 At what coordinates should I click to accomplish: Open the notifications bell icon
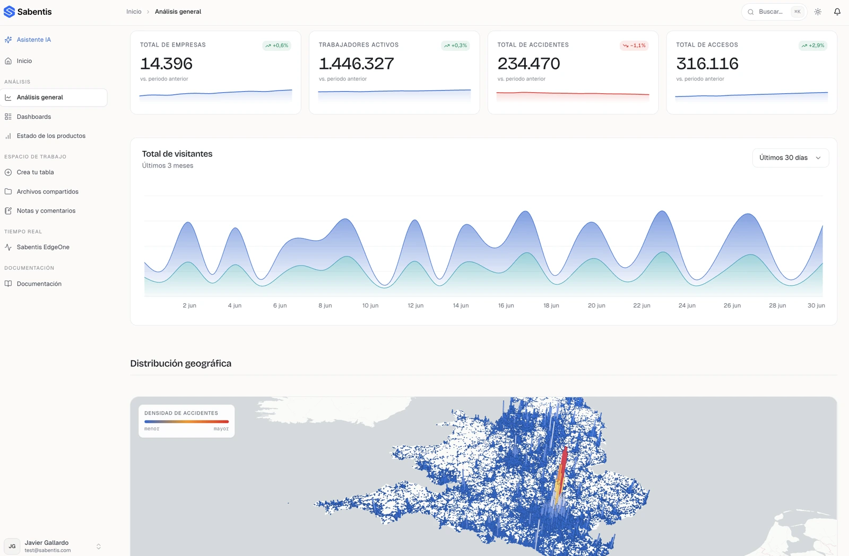pyautogui.click(x=837, y=12)
